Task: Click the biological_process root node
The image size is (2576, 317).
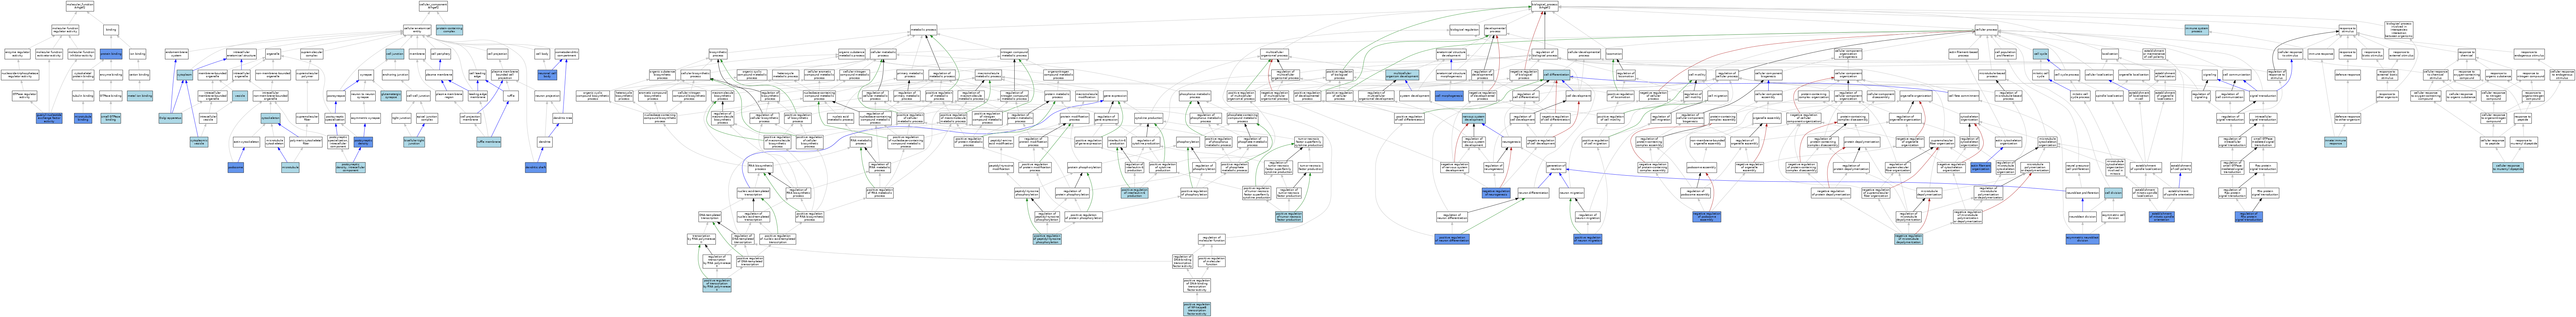Action: tap(1545, 6)
